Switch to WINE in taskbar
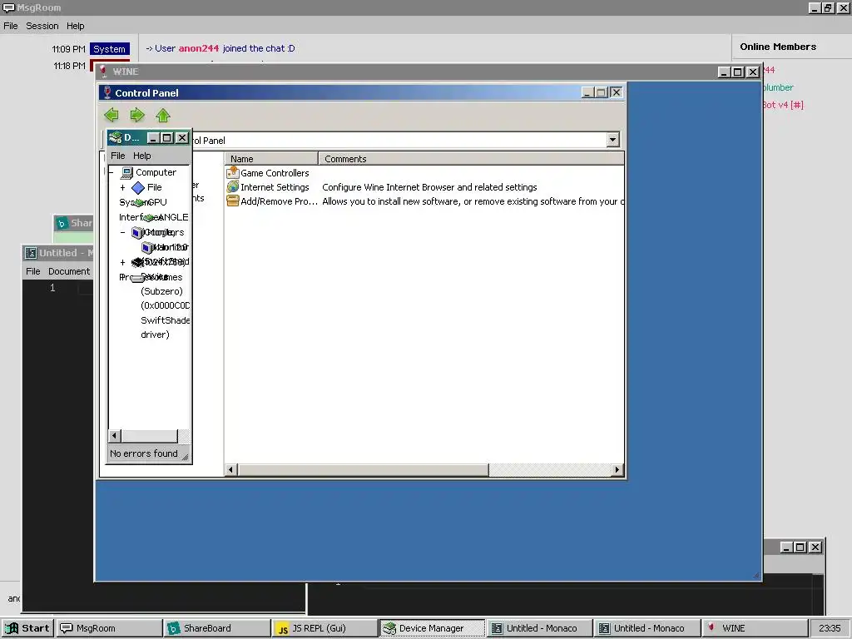 (x=754, y=628)
